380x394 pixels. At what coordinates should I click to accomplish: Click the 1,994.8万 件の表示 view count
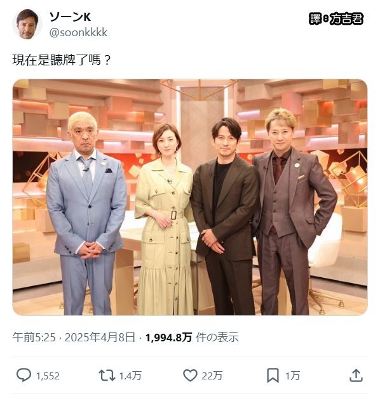tap(192, 337)
